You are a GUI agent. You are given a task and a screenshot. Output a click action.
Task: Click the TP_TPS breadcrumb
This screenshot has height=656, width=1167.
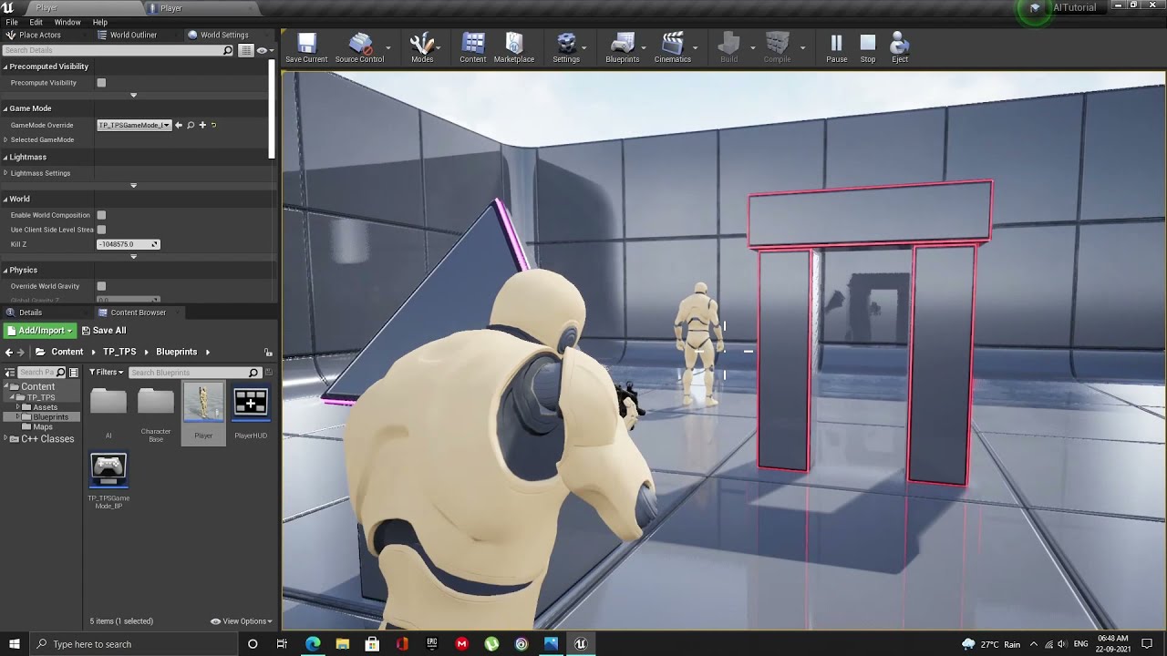click(x=119, y=352)
